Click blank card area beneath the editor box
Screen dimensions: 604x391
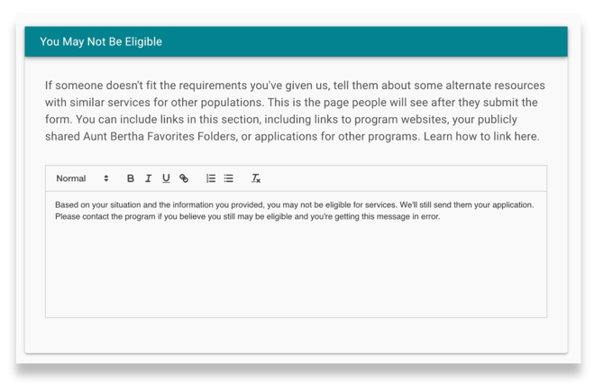[x=296, y=334]
